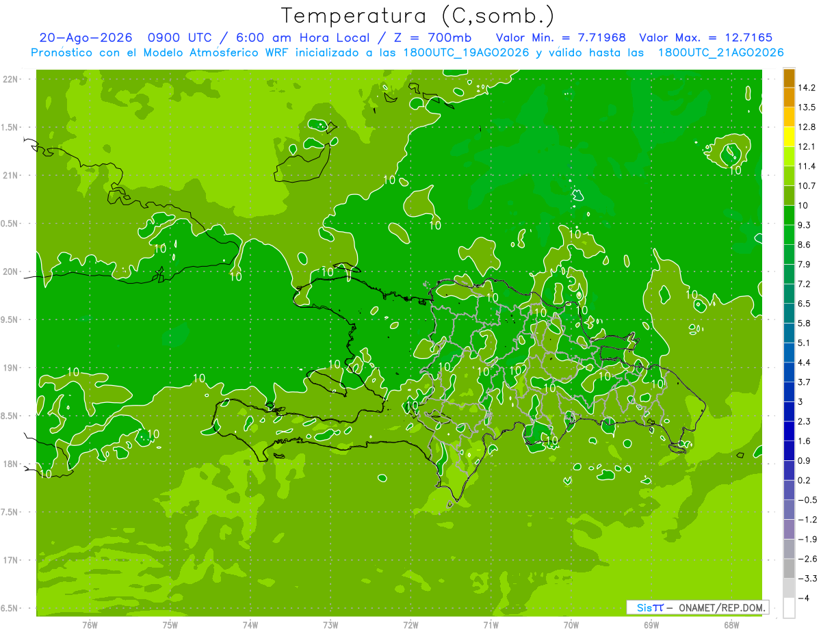Click the '17N' latitude axis label

(12, 560)
